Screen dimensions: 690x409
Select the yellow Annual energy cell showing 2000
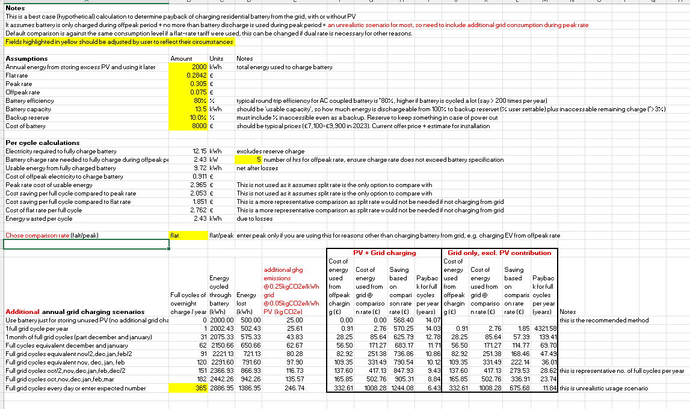click(189, 67)
